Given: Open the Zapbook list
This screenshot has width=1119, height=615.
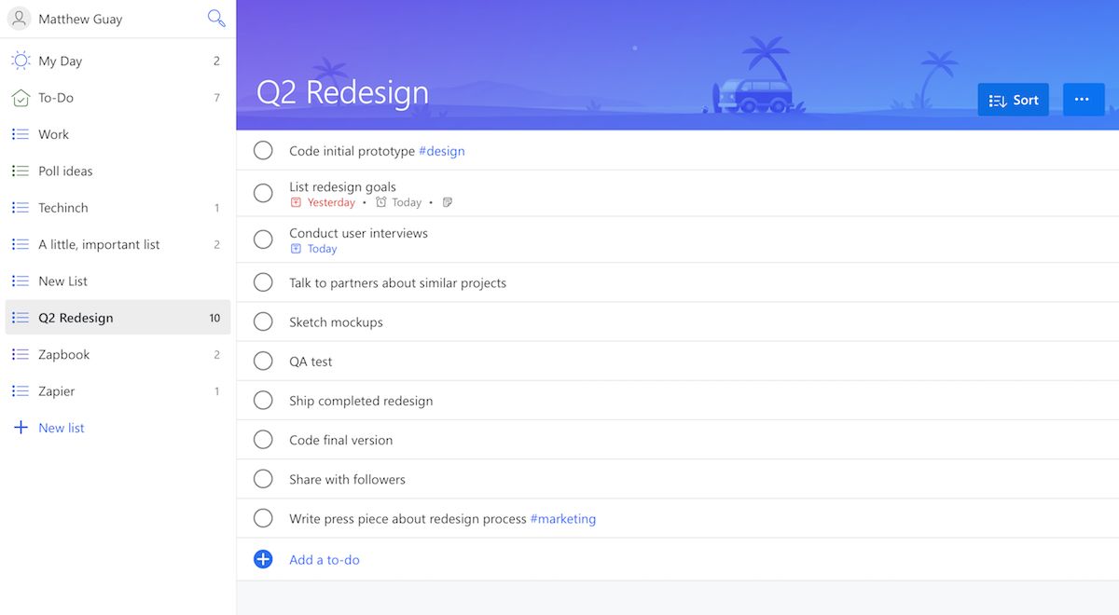Looking at the screenshot, I should tap(64, 354).
